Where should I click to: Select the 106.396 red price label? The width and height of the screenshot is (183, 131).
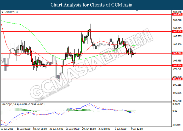177,79
